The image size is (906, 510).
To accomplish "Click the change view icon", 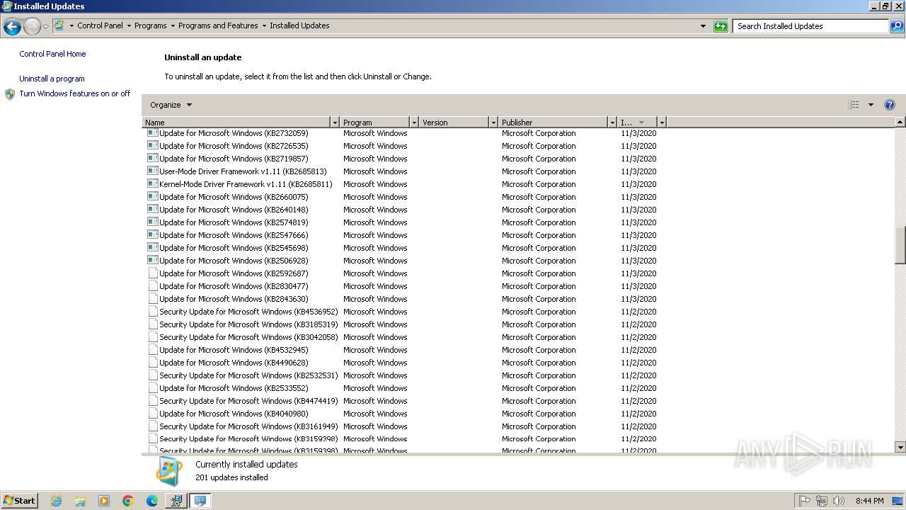I will [853, 105].
